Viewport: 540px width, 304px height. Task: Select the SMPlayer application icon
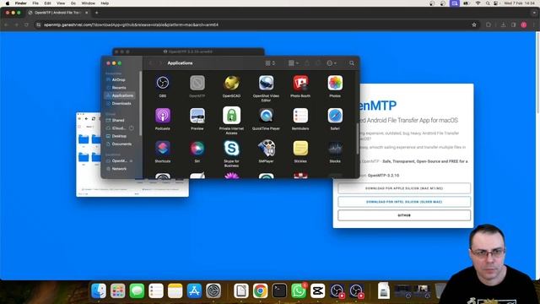(x=266, y=149)
